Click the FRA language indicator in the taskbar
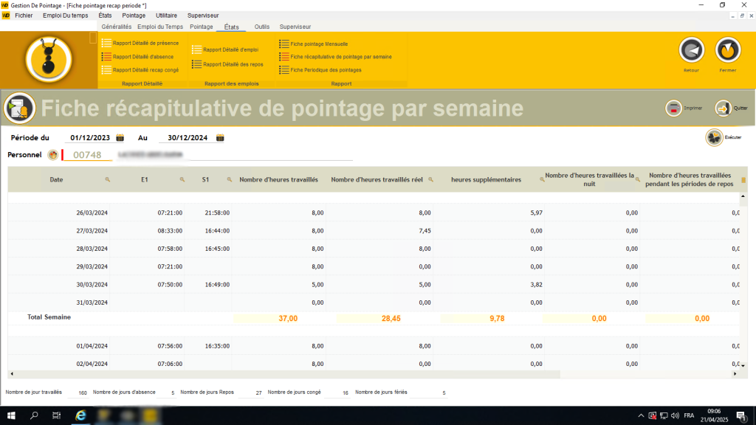The image size is (756, 425). [x=690, y=415]
